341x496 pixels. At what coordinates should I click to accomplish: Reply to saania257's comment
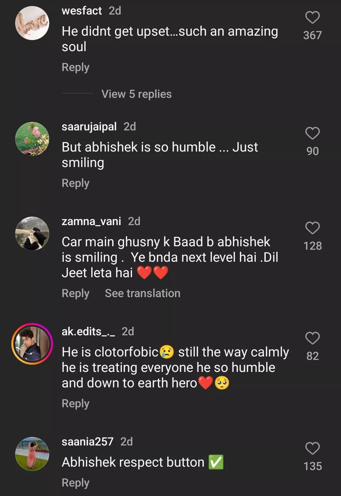pos(75,483)
